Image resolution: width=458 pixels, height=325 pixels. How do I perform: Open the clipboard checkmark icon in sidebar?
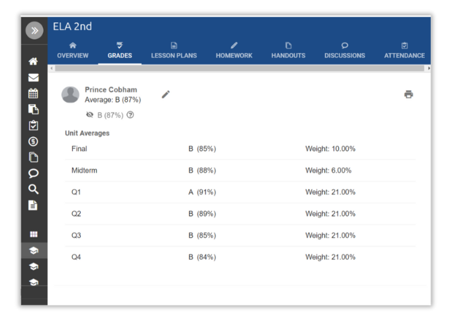[x=34, y=125]
